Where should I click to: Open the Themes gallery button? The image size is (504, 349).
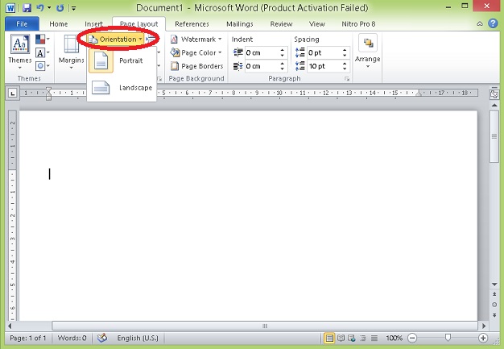point(19,50)
